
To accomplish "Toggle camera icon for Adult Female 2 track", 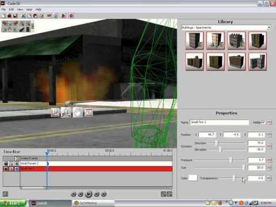I will pyautogui.click(x=6, y=164).
